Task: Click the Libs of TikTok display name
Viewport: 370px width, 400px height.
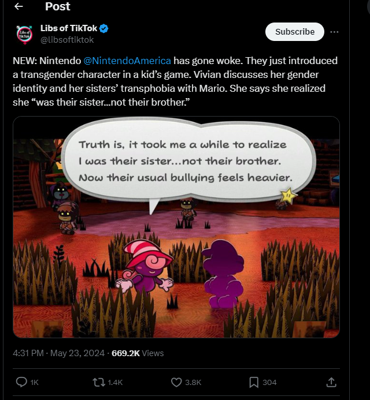Action: (x=69, y=29)
